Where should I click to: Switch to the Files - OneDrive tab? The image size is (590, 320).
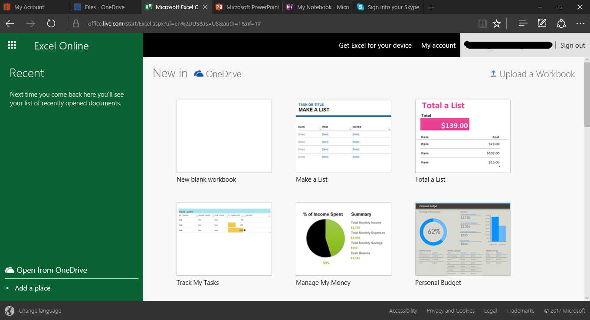coord(106,7)
